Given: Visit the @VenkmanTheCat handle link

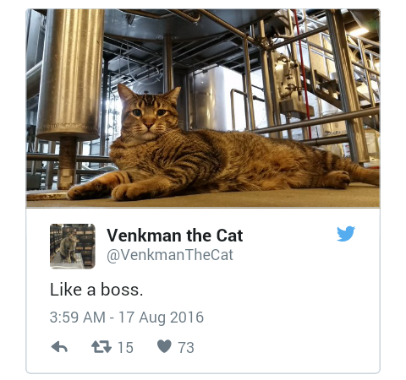Looking at the screenshot, I should pos(170,255).
